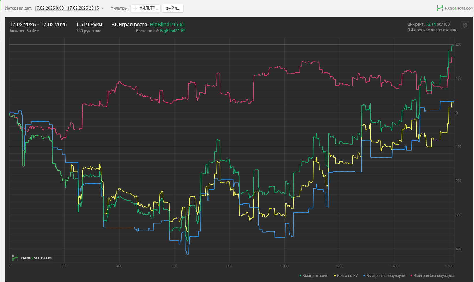Open the chart settings gear icon
The height and width of the screenshot is (282, 474).
(465, 25)
